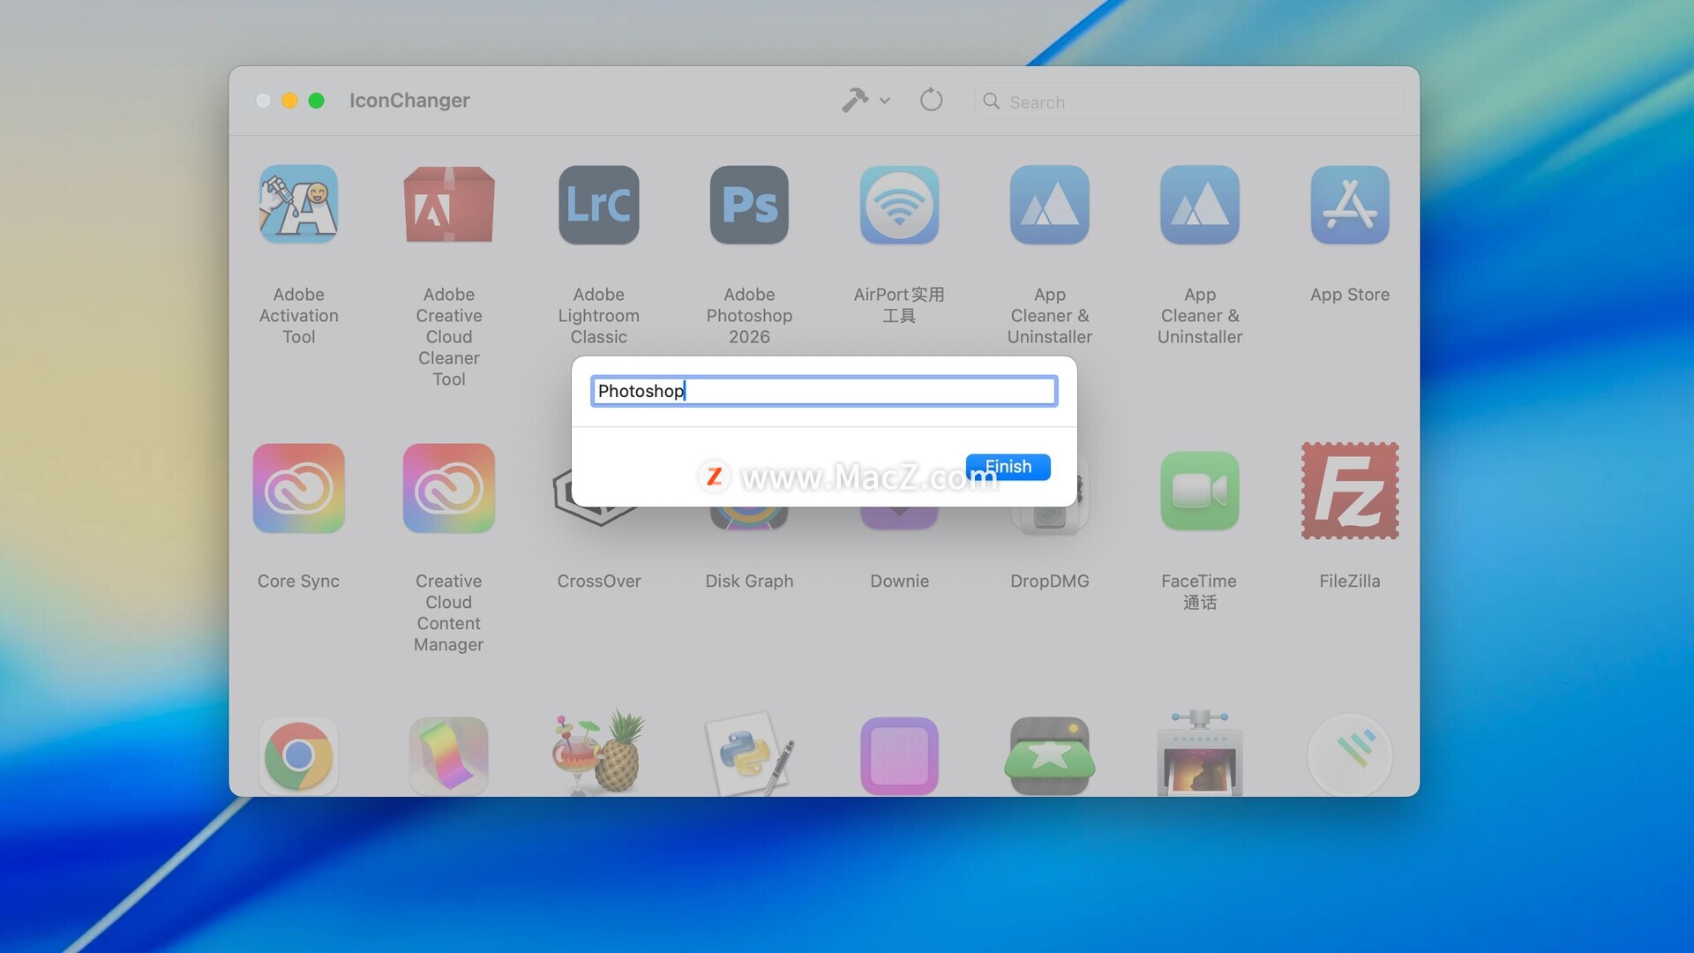Click the refresh circular arrow icon
This screenshot has height=953, width=1694.
pyautogui.click(x=931, y=101)
